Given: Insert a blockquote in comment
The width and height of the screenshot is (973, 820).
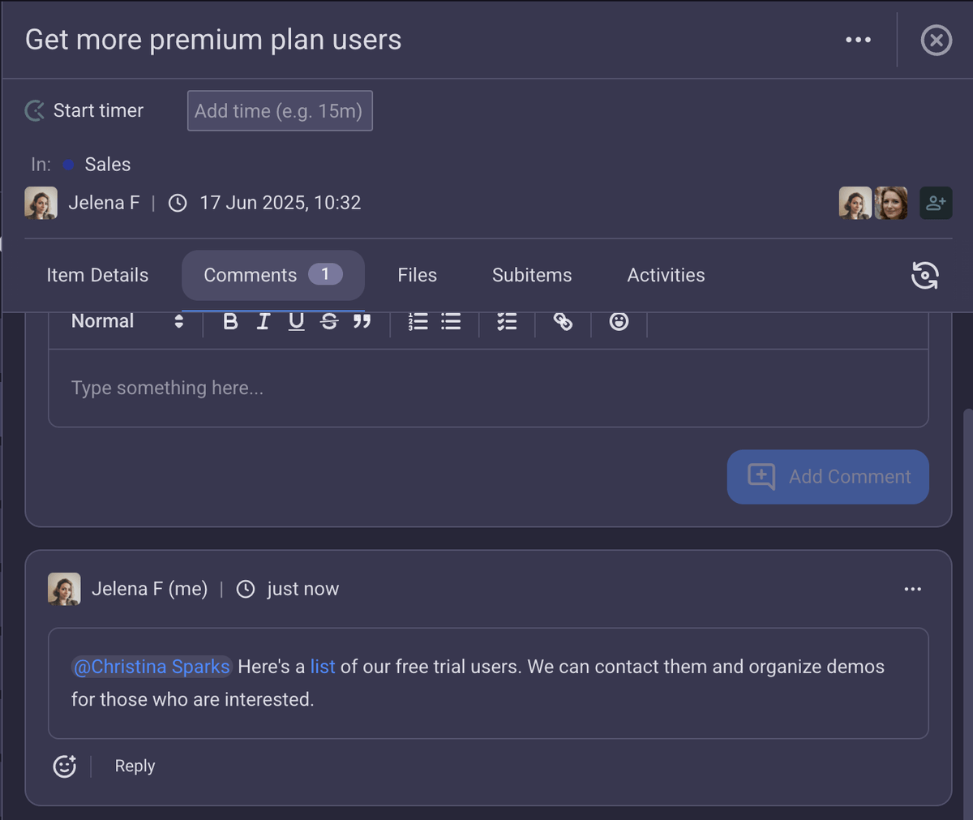Looking at the screenshot, I should pyautogui.click(x=362, y=321).
